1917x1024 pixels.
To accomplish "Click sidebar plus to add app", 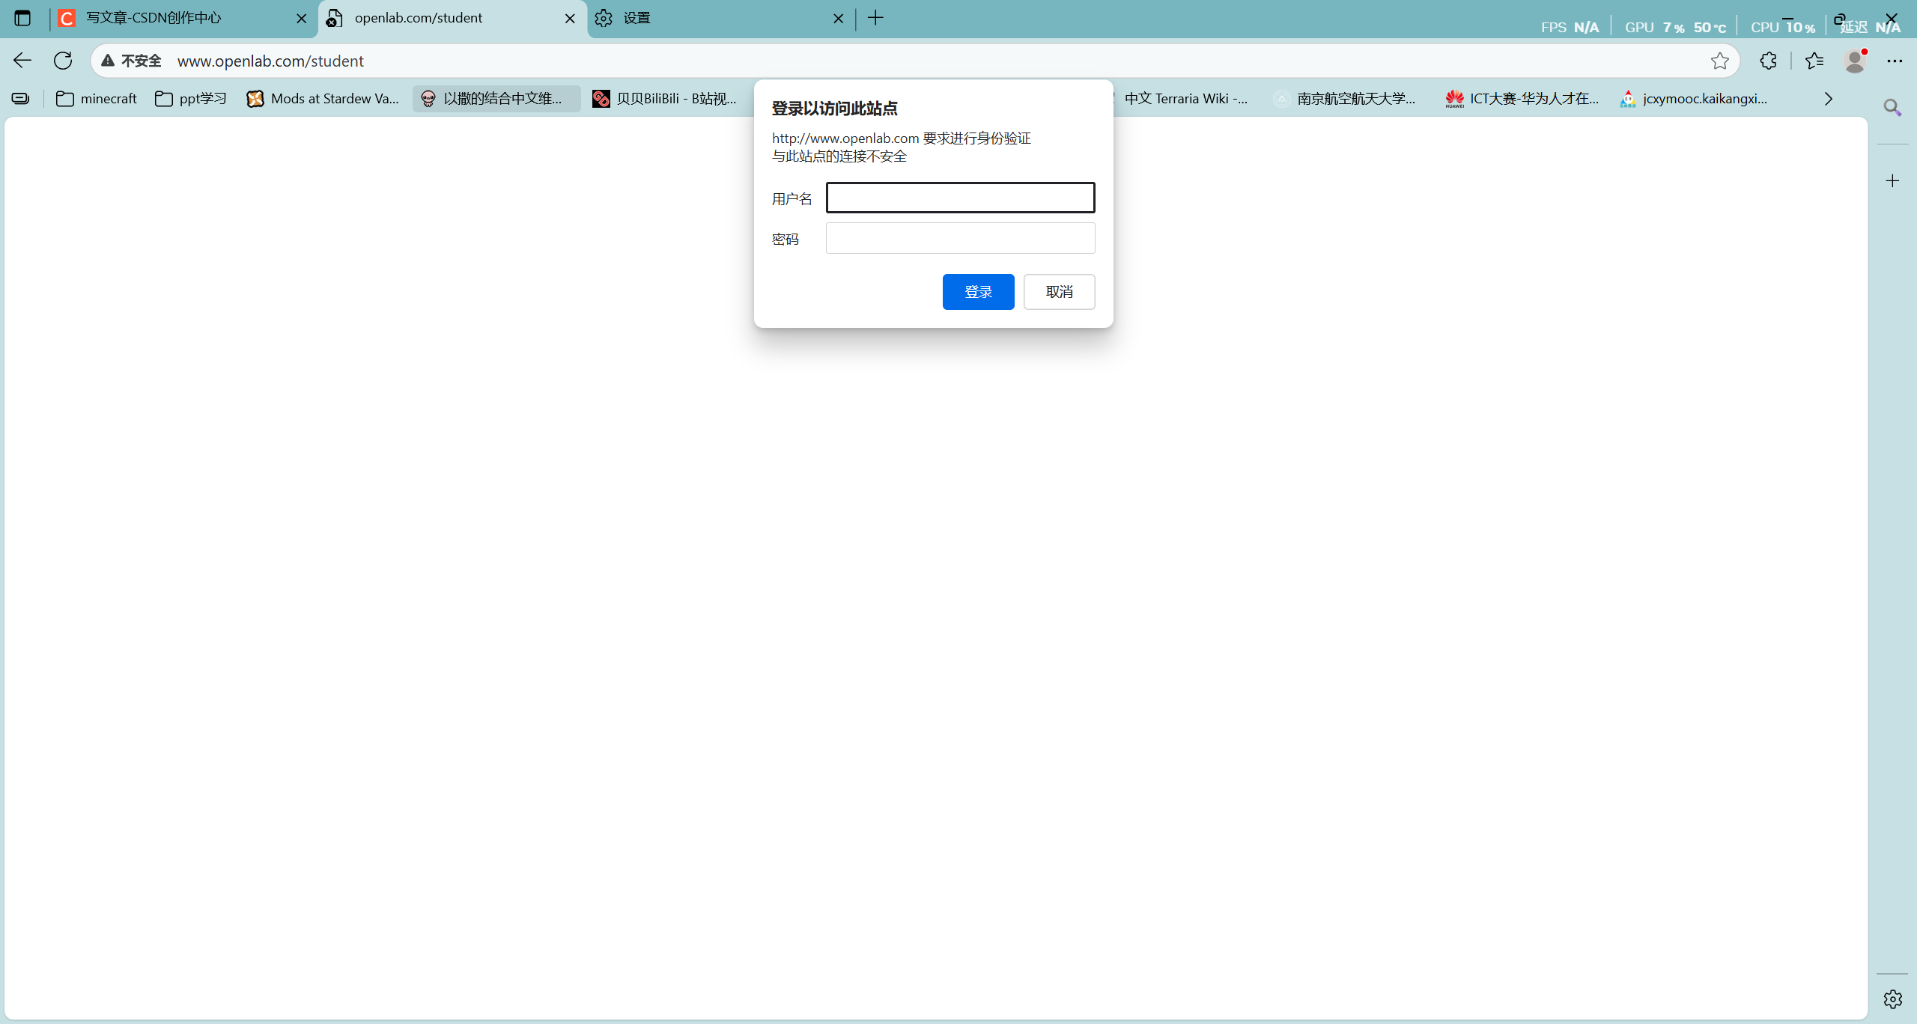I will (x=1892, y=181).
